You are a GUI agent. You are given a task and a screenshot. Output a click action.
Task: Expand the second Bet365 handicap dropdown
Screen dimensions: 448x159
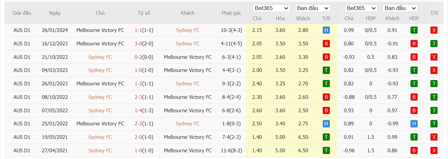(361, 8)
